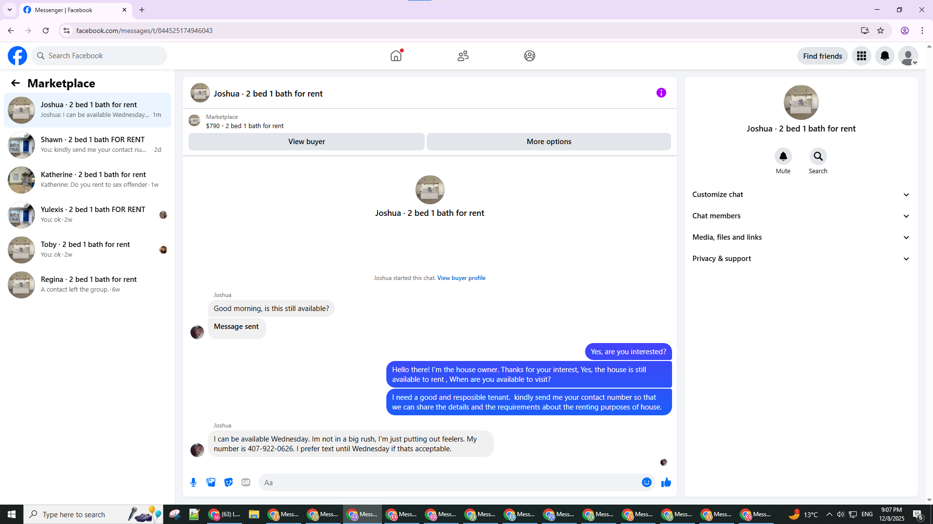933x524 pixels.
Task: Open the View buyer profile link
Action: coord(461,278)
